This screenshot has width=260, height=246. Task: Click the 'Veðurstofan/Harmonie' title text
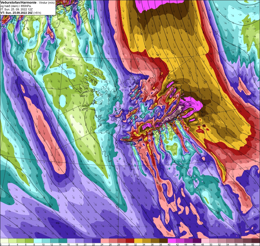tap(18, 3)
